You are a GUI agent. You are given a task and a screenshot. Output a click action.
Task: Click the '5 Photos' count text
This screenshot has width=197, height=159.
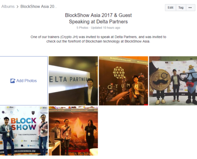point(82,28)
